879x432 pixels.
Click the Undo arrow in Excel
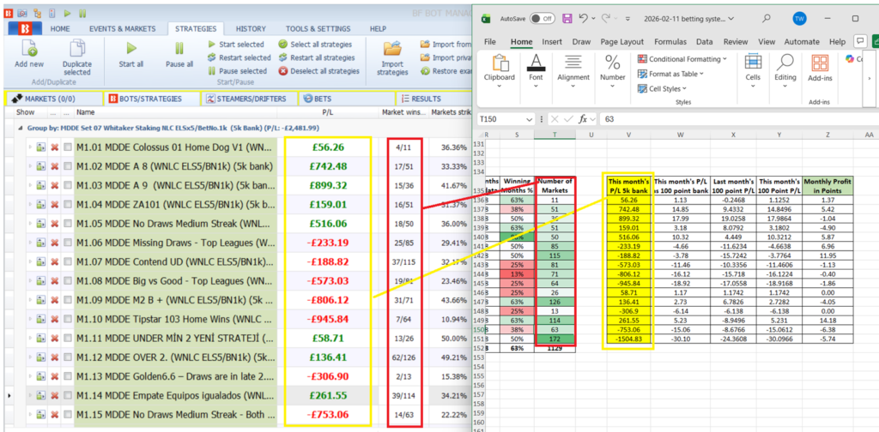tap(585, 18)
